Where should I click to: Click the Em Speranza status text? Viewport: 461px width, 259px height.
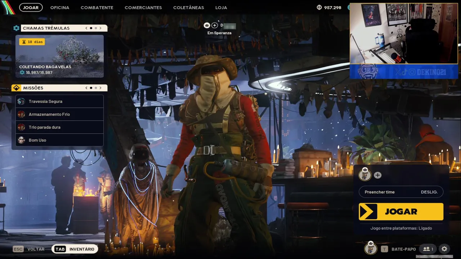pyautogui.click(x=219, y=33)
